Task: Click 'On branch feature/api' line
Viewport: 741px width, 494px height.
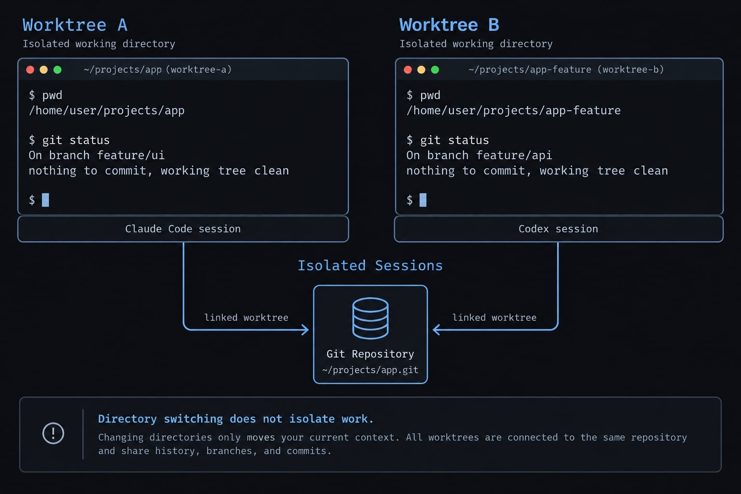Action: coord(479,155)
